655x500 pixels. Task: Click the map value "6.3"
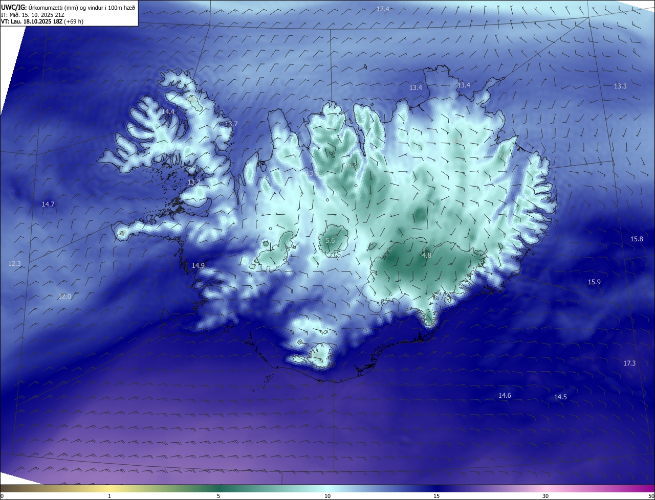click(x=351, y=165)
